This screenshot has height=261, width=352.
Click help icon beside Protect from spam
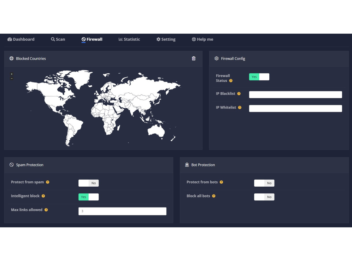(x=47, y=182)
